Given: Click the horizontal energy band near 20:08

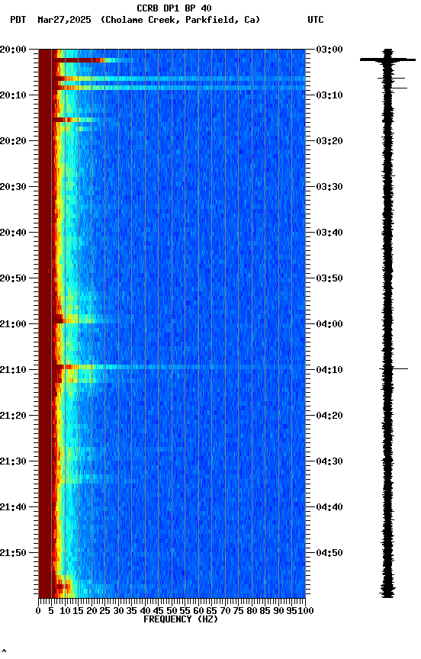Looking at the screenshot, I should coord(181,88).
